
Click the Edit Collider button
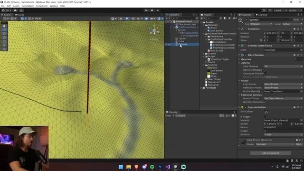[266, 112]
